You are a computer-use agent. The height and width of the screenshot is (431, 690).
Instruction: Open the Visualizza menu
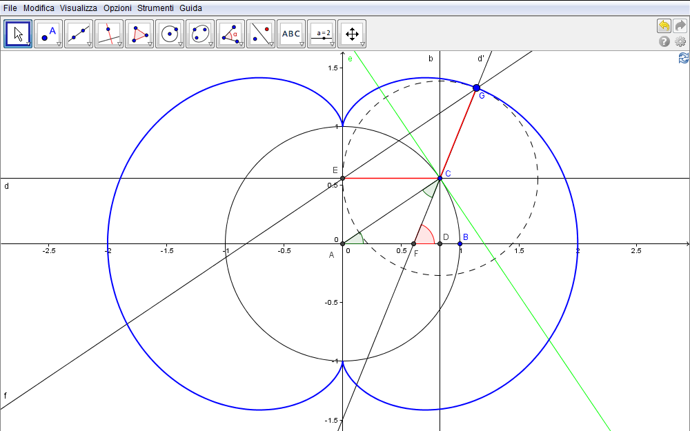(78, 8)
